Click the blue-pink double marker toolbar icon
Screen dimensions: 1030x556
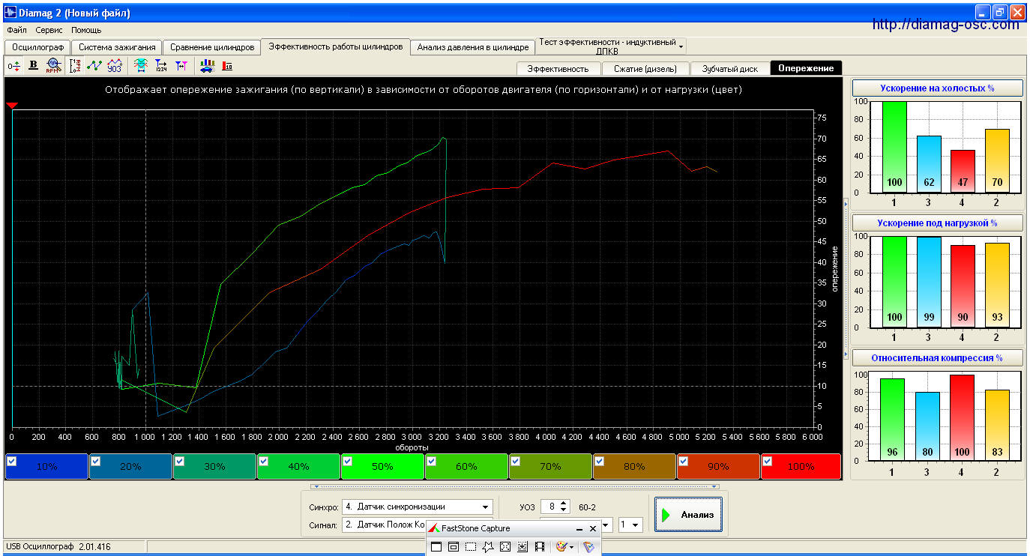(181, 66)
